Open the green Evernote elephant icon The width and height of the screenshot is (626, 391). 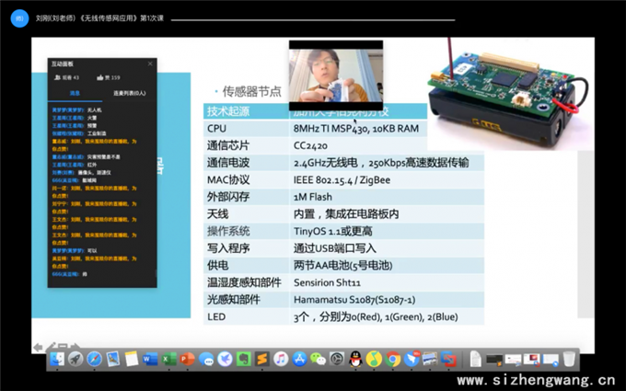coord(243,359)
